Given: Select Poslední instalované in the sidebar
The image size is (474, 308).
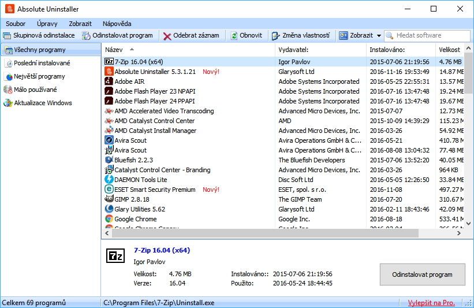Looking at the screenshot, I should [x=42, y=63].
